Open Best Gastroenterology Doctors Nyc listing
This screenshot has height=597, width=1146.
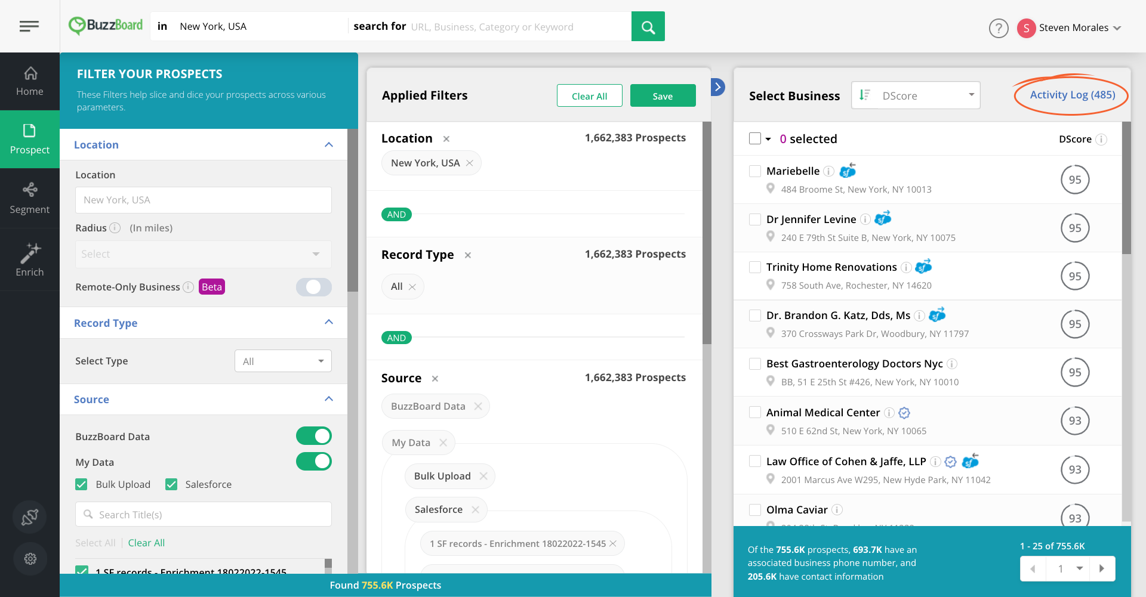855,364
